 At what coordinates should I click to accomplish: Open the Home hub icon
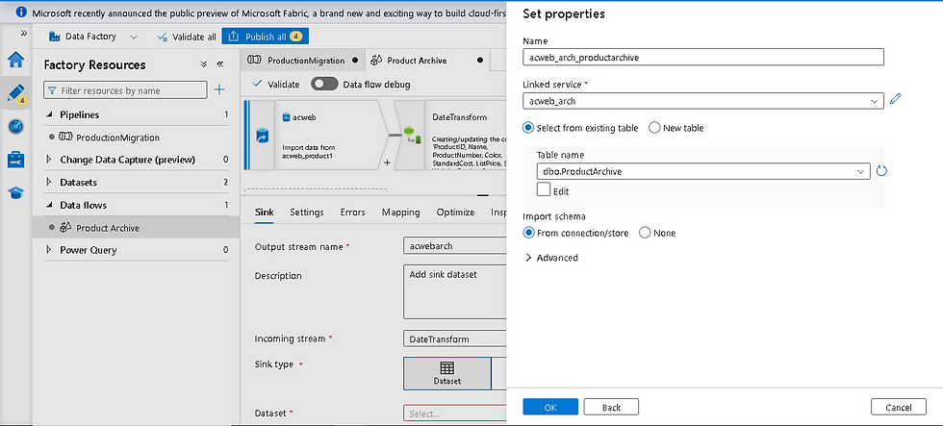coord(15,62)
